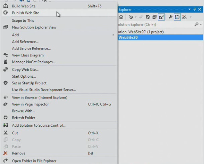Click the Sync with Active Document arrows icon
Screen dimensions: 204x164
(x=141, y=17)
